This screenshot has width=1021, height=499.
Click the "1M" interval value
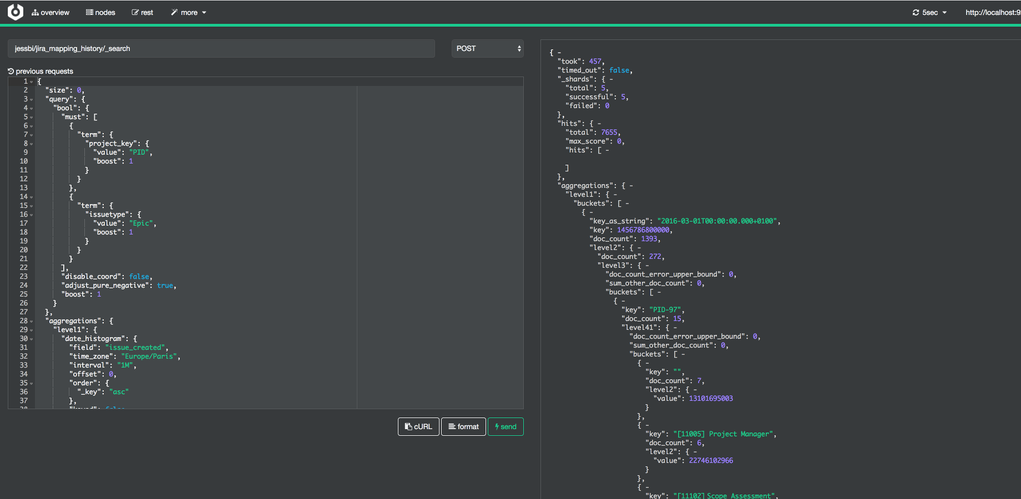125,365
